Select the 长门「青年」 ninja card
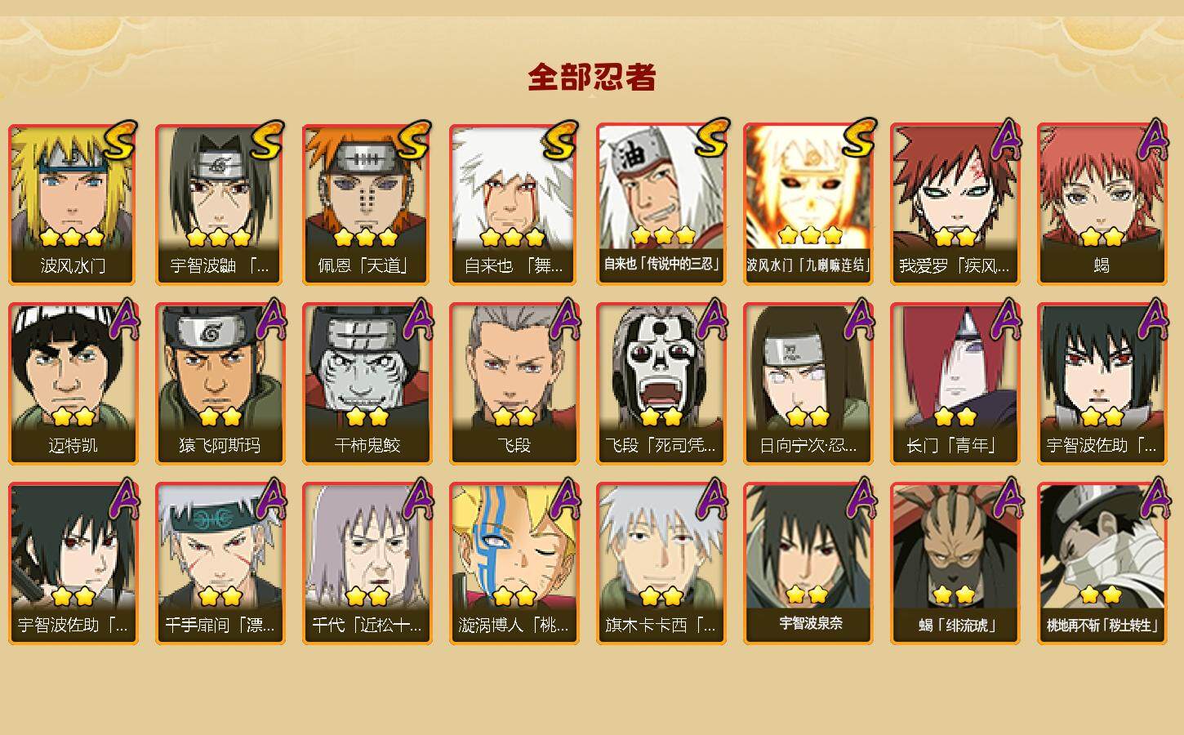This screenshot has height=735, width=1184. (x=955, y=384)
